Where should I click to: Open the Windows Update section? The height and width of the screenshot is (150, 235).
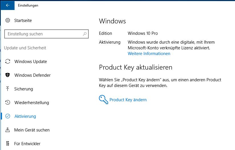click(x=31, y=62)
